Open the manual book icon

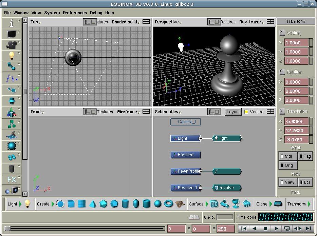coord(194,217)
